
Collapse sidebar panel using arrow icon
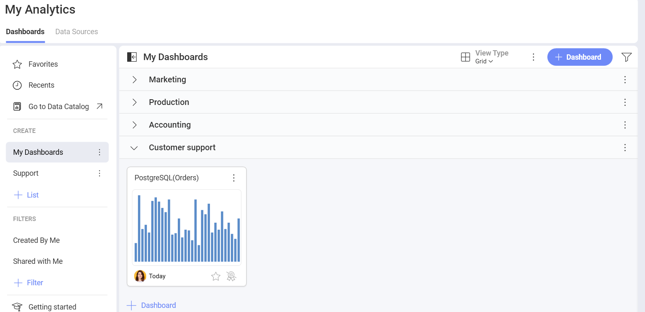click(132, 57)
